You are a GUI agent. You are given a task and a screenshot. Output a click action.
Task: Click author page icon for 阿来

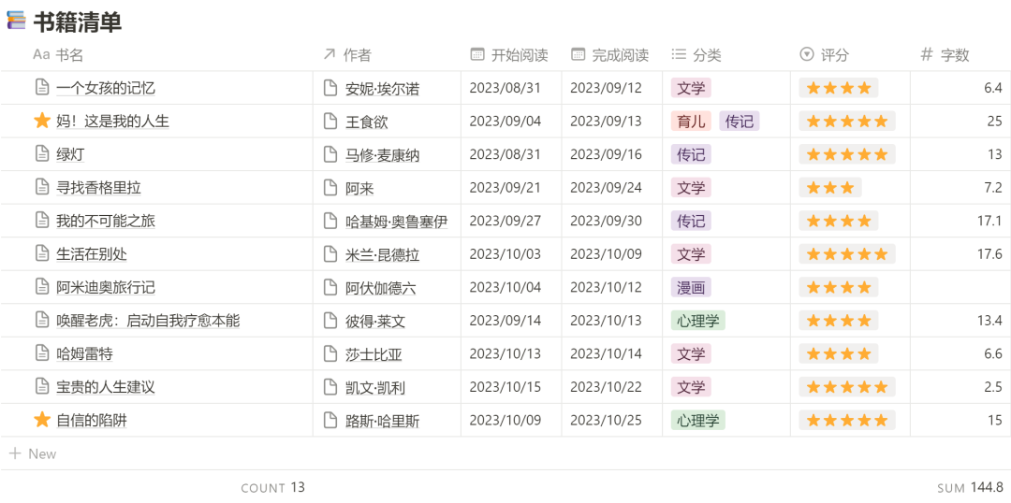(x=330, y=188)
